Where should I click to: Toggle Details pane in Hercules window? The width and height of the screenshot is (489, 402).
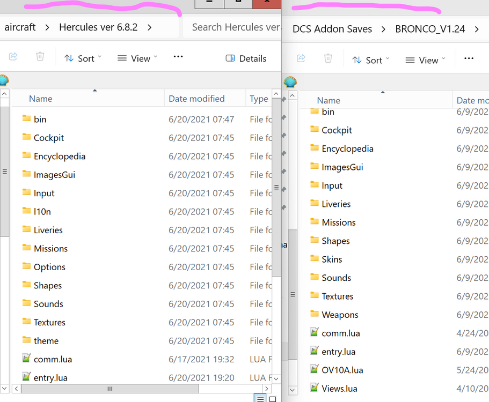tap(246, 58)
